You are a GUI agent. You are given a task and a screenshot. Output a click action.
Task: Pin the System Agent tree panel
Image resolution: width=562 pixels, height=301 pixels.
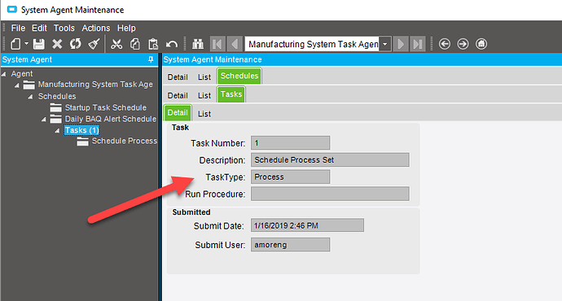click(151, 59)
